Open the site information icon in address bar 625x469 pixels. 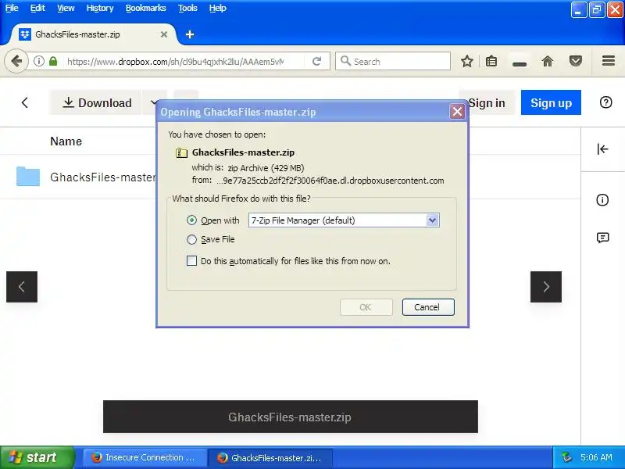pos(38,61)
